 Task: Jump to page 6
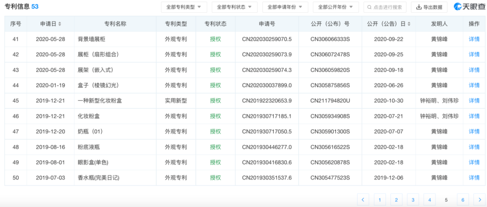point(461,199)
